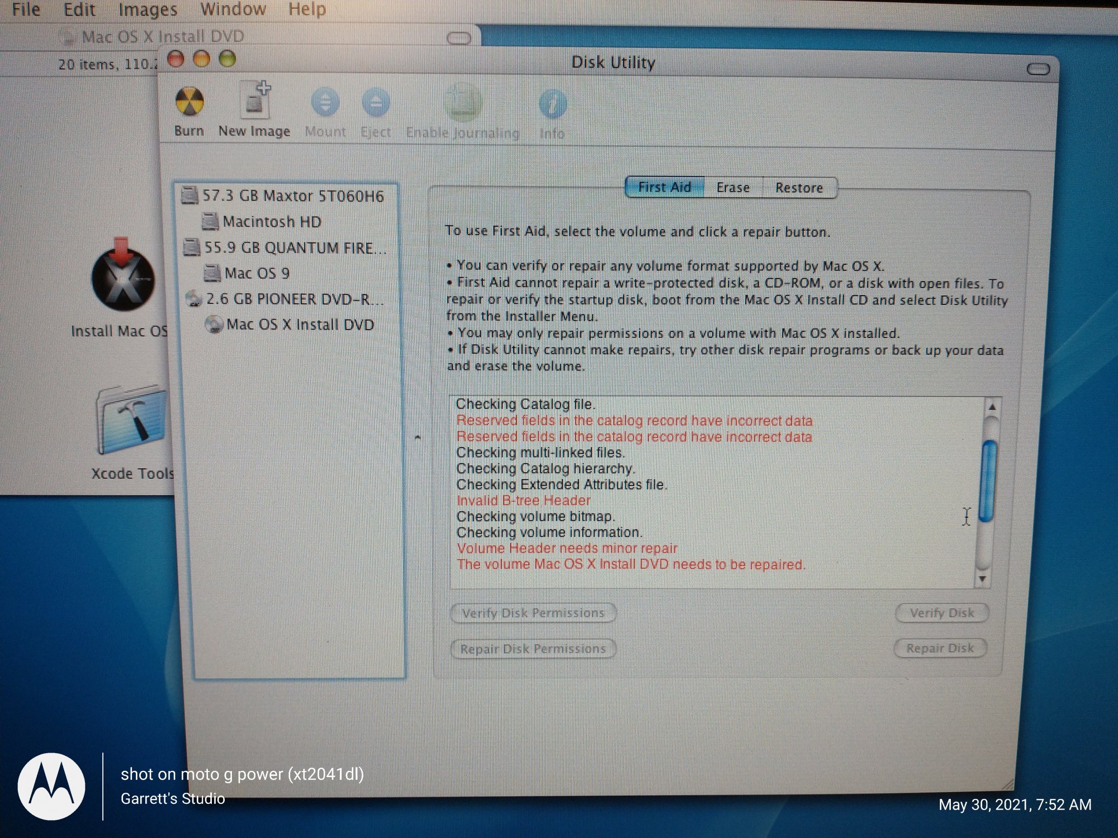This screenshot has height=838, width=1118.
Task: Zoom Disk Utility with the green button
Action: point(227,59)
